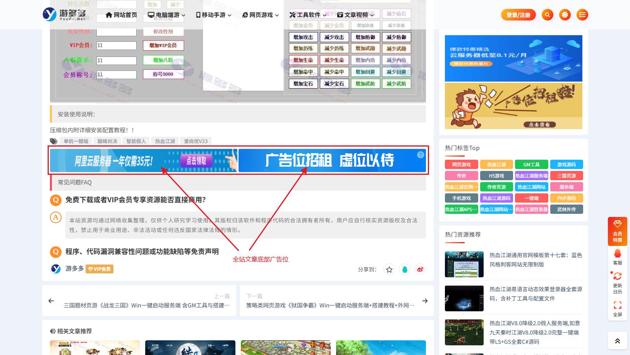Toggle 全屏 fullscreen icon
Image resolution: width=630 pixels, height=355 pixels.
[x=618, y=309]
